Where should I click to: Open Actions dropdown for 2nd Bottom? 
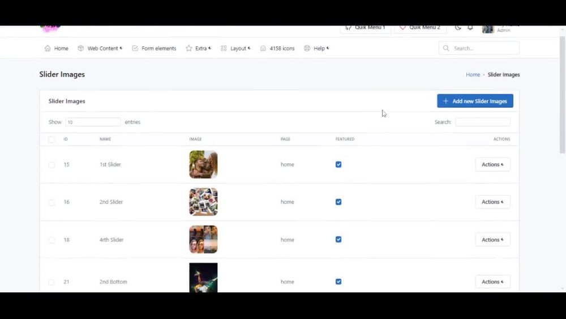(x=493, y=282)
